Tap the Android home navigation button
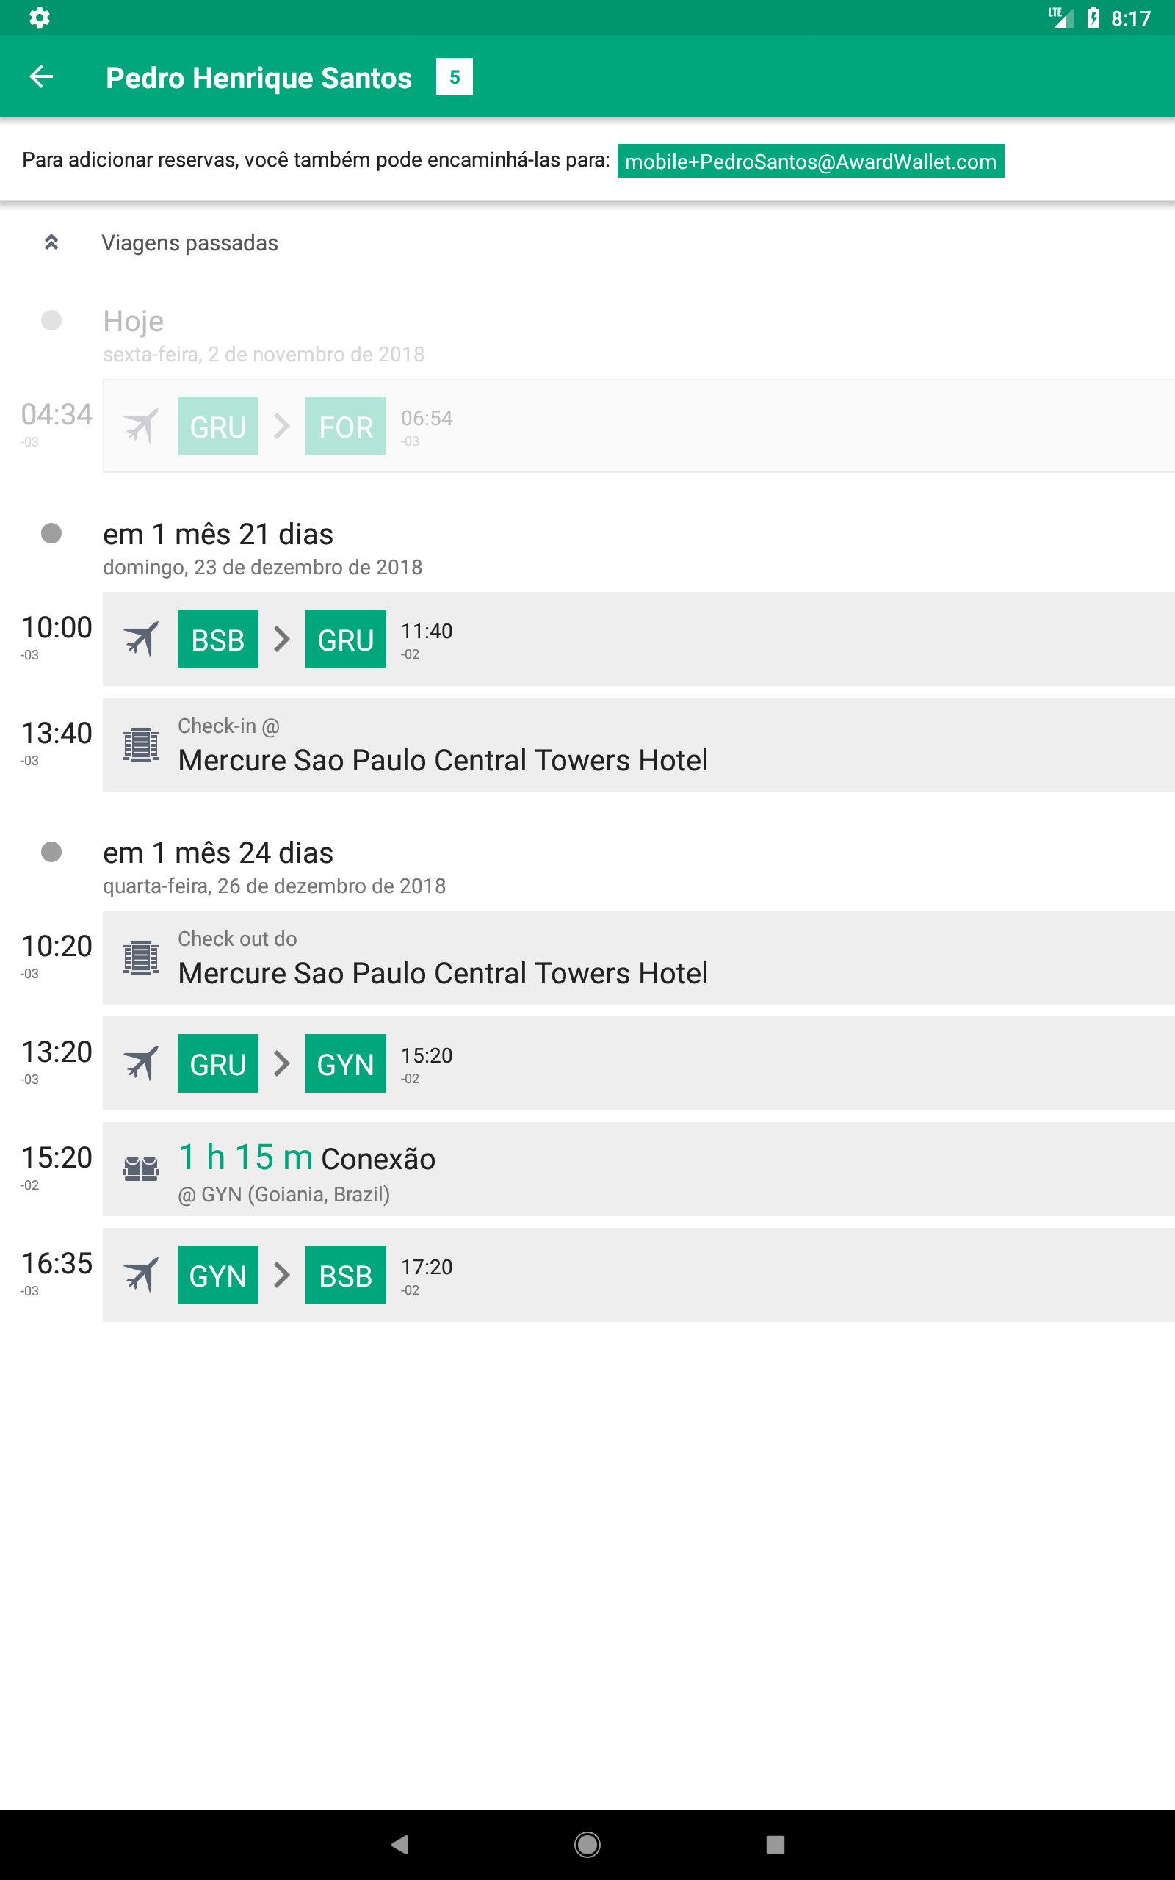Image resolution: width=1175 pixels, height=1880 pixels. coord(587,1844)
